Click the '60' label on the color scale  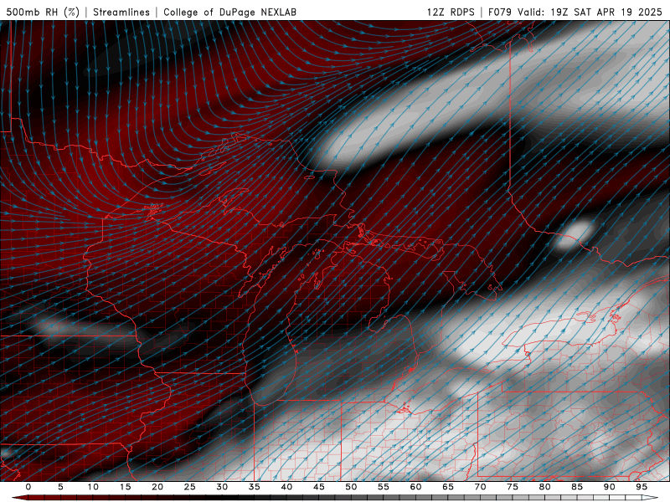tap(415, 487)
